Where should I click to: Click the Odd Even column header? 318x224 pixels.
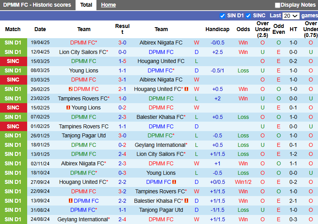[279, 29]
